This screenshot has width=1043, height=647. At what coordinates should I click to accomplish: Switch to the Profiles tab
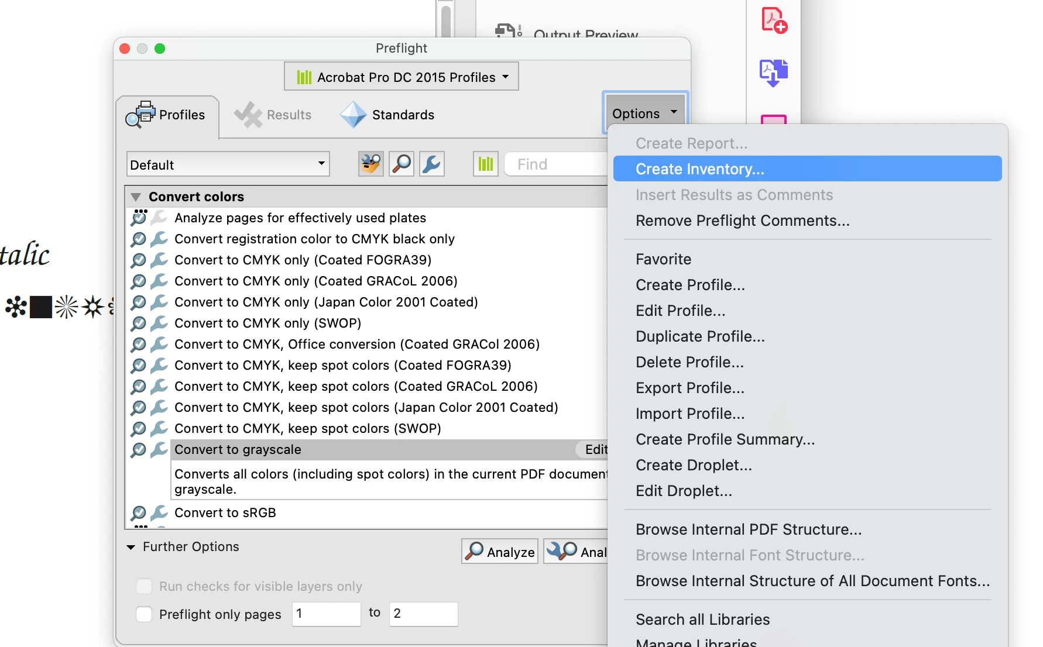click(x=168, y=115)
